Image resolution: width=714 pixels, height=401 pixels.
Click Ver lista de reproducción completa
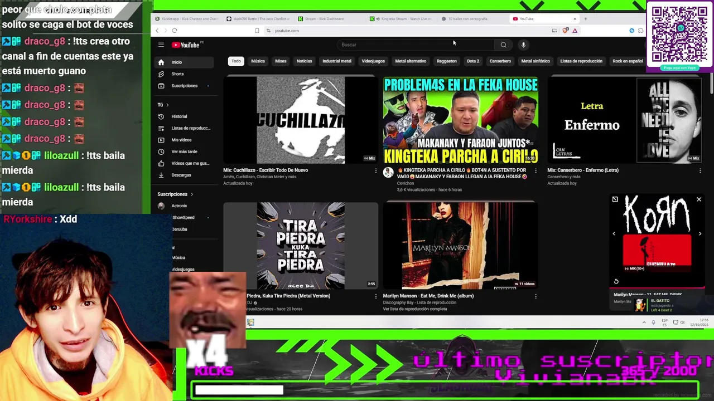[x=415, y=309]
